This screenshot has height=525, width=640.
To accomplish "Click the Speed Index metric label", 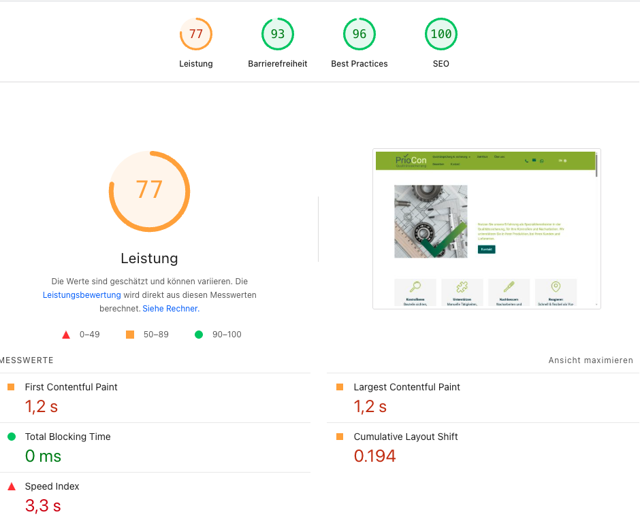I will [52, 487].
